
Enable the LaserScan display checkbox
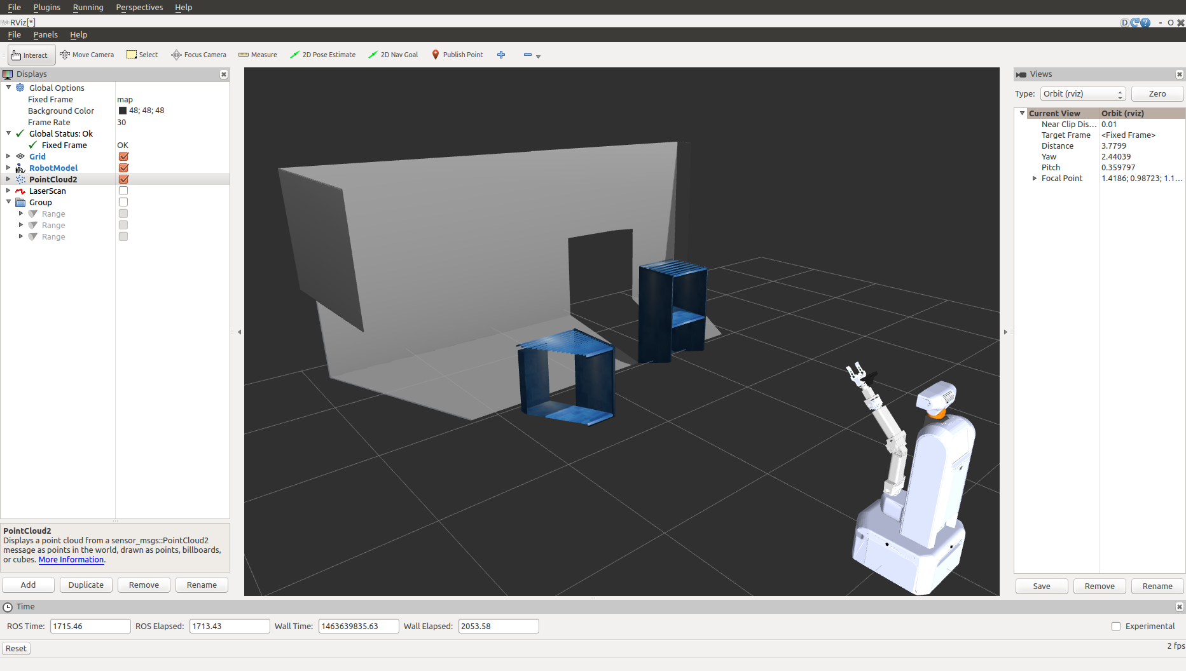pos(123,191)
